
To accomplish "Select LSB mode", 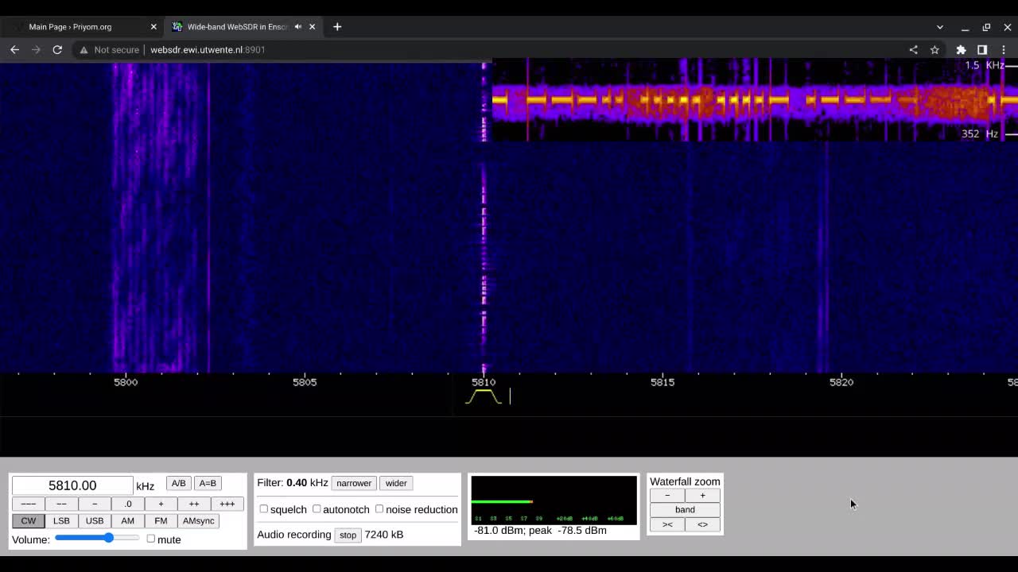I will (x=61, y=521).
